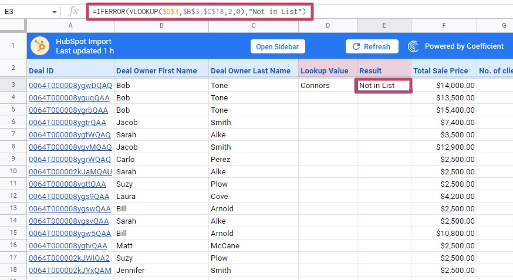Select row 10 header
Image resolution: width=513 pixels, height=280 pixels.
point(13,172)
